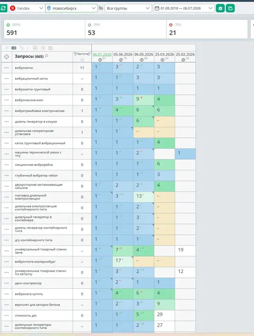254x336 pixels.
Task: Click the frequency value 11 for виброкаток
Action: pos(82,68)
